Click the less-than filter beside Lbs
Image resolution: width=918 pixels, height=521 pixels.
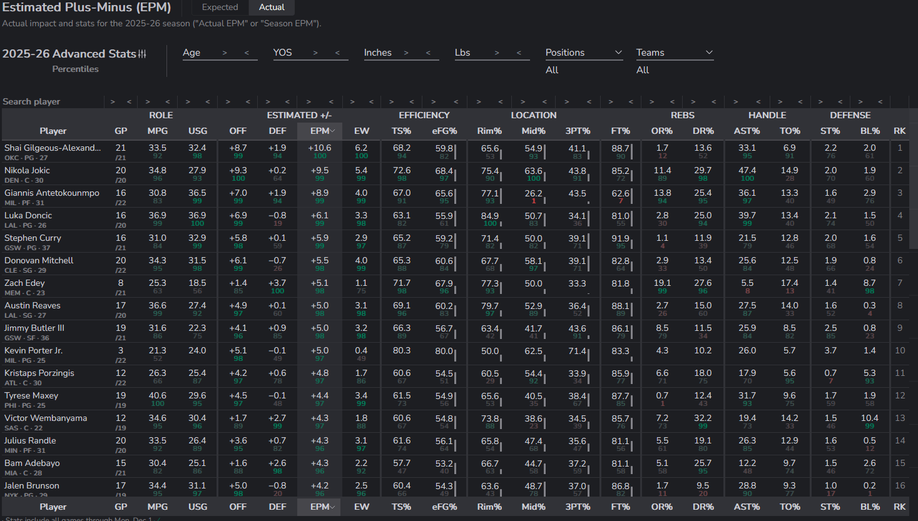[519, 53]
